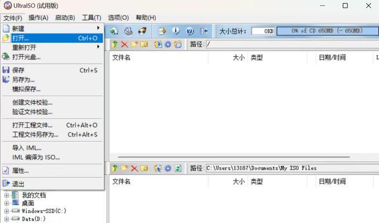Expand the 桌面 tree node
Viewport: 379px width, 223px height.
(x=7, y=203)
